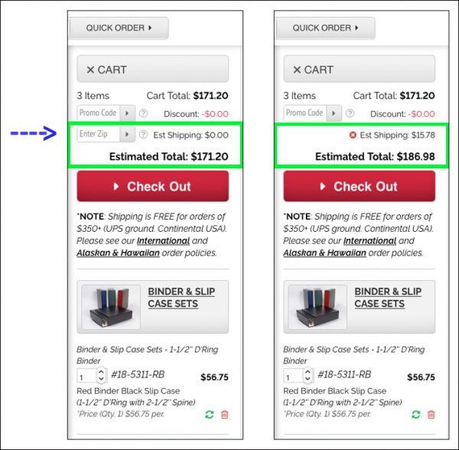
Task: Open zip code help question icon
Action: click(143, 135)
